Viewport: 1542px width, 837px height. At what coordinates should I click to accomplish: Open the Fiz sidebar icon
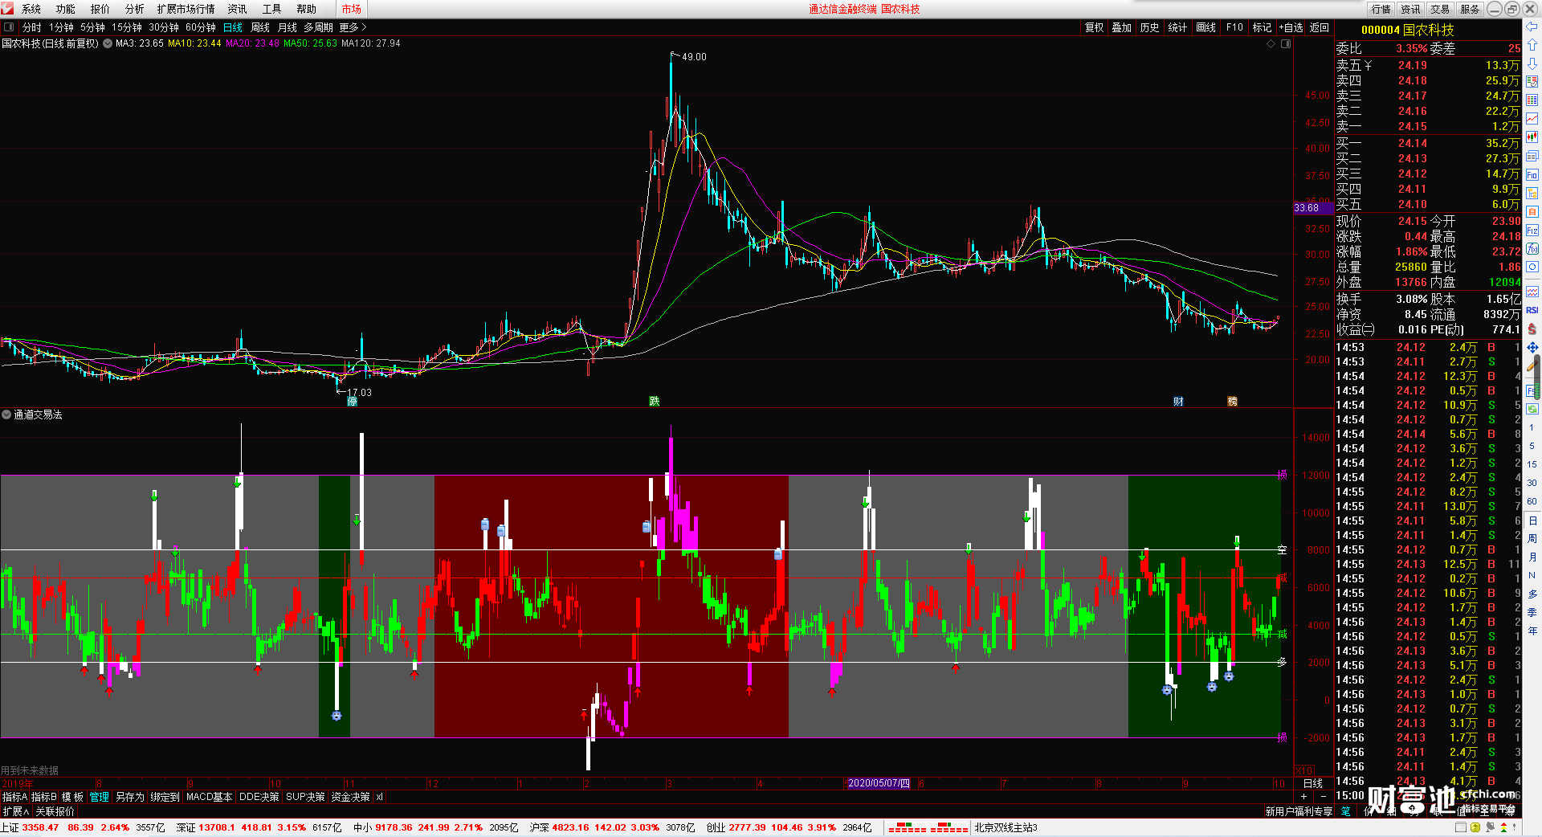pyautogui.click(x=1532, y=231)
